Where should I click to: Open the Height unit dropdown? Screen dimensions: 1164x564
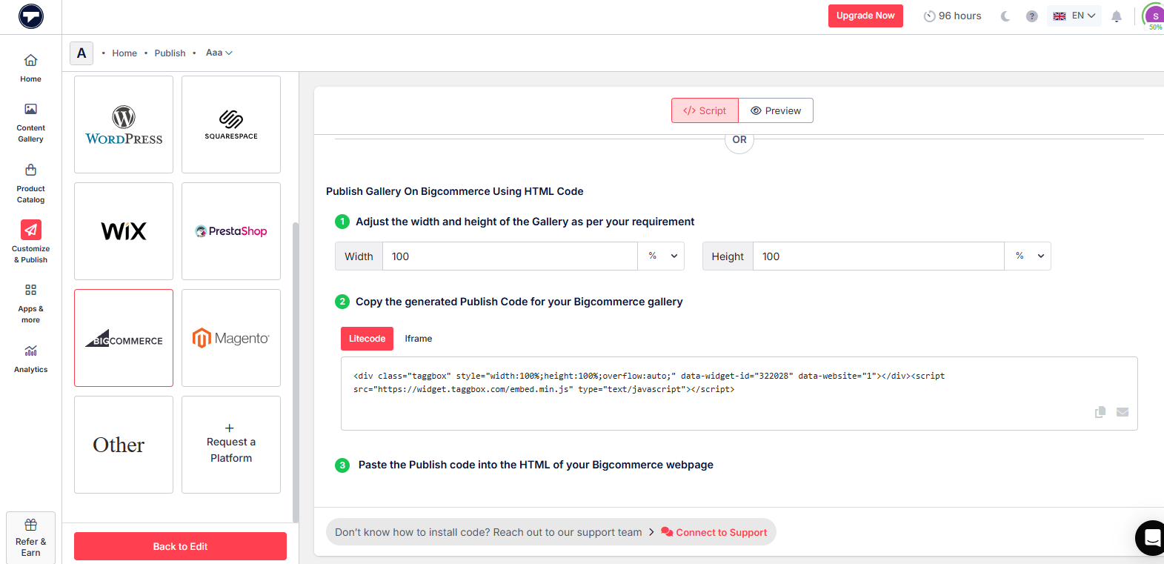pos(1028,256)
